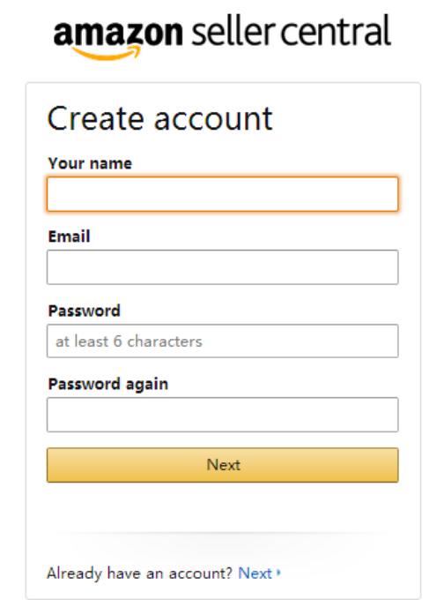Click the "Your name" field label

(x=90, y=164)
